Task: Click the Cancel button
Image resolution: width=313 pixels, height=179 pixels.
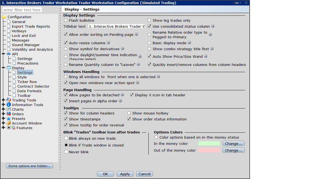Action: 145,174
